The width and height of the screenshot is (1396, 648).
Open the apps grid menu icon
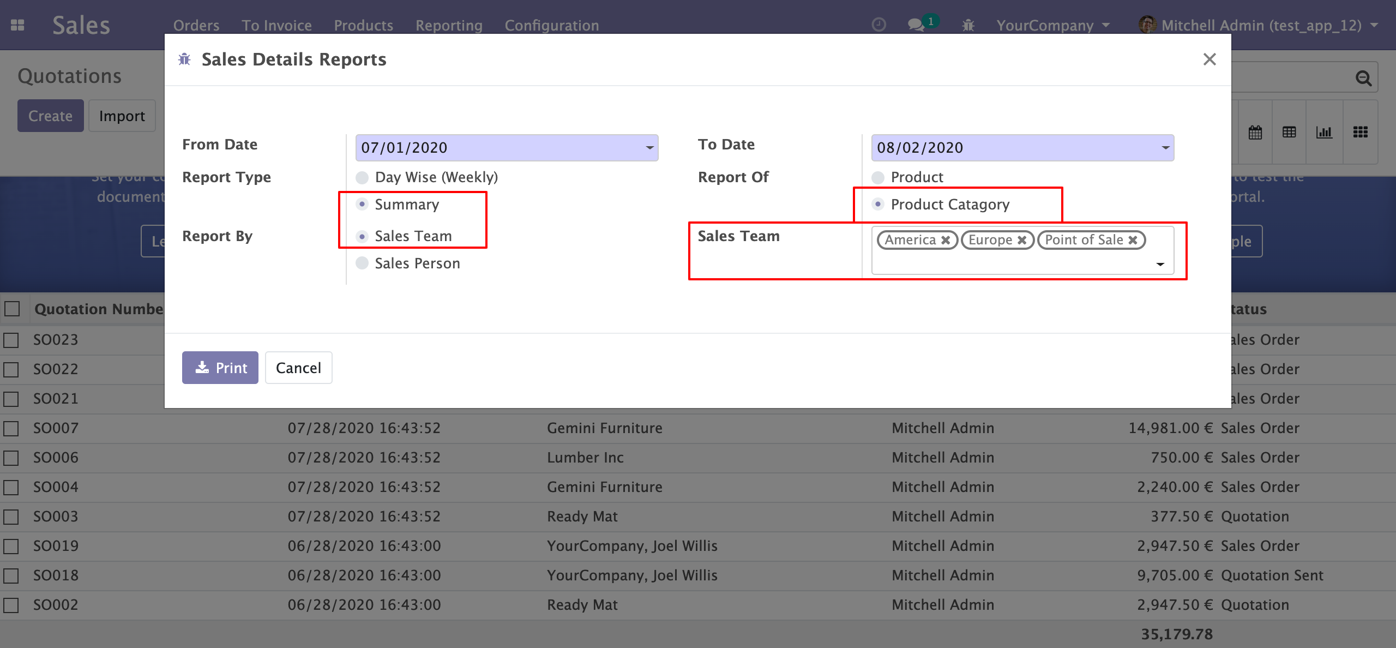[x=17, y=25]
